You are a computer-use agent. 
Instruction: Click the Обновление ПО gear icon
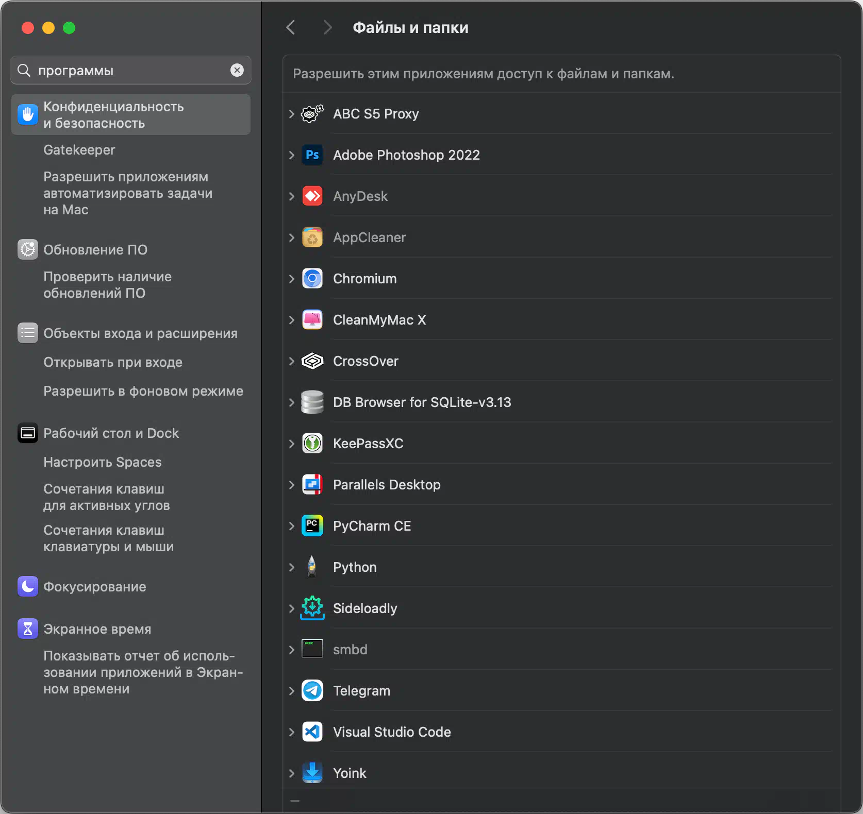point(28,249)
